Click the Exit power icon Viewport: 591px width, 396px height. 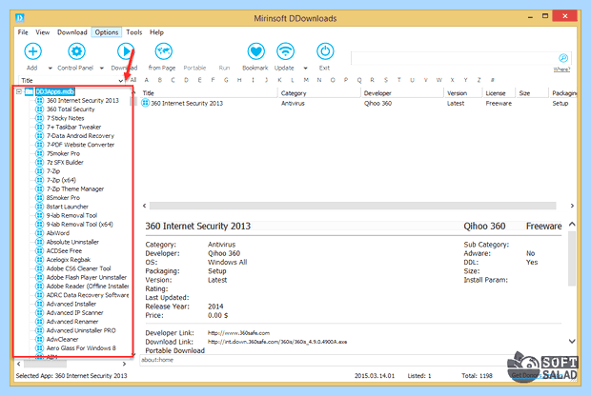[325, 51]
